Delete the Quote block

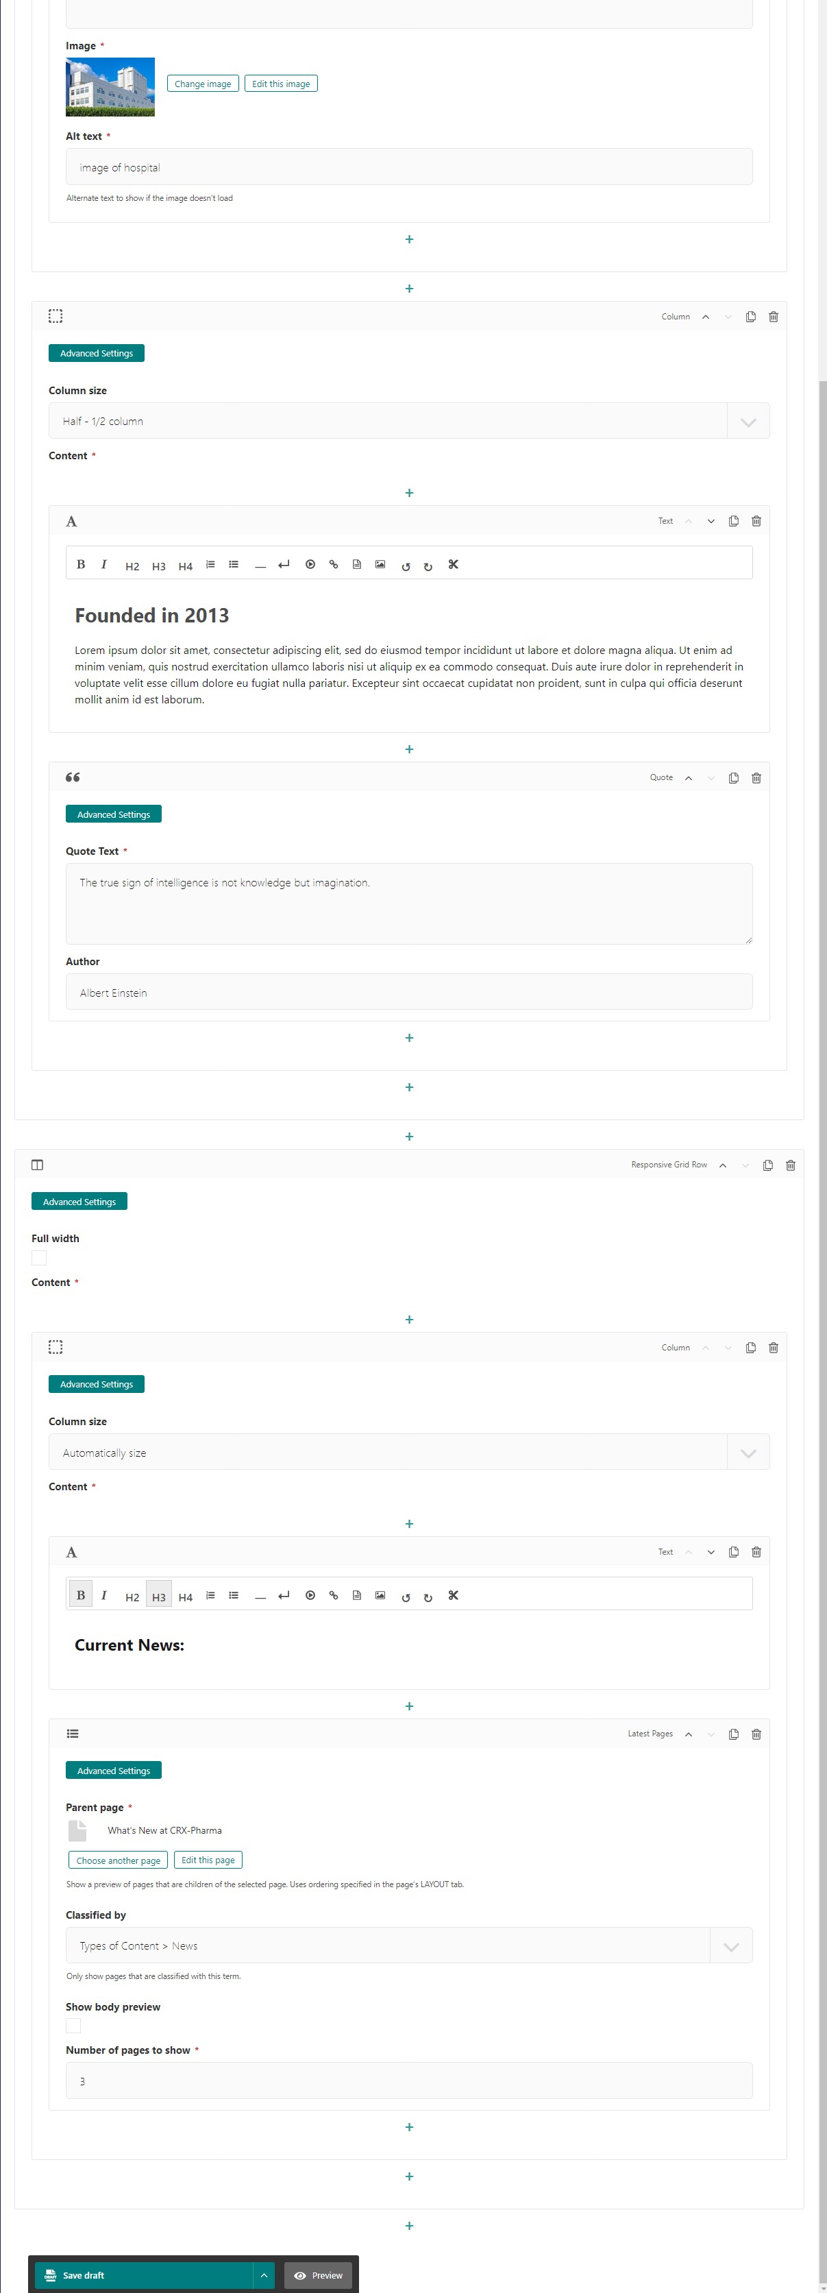click(x=756, y=778)
